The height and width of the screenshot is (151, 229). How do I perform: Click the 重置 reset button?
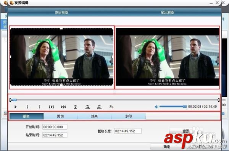(x=186, y=131)
